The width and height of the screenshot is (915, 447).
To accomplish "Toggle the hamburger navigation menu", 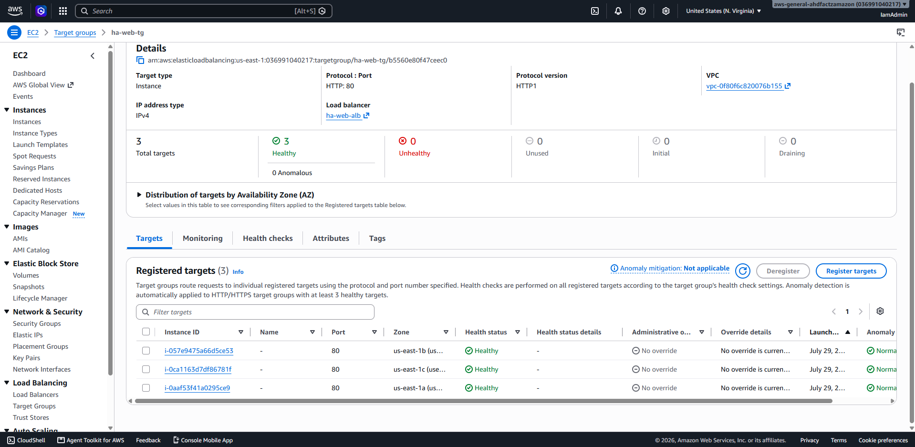I will (x=14, y=32).
